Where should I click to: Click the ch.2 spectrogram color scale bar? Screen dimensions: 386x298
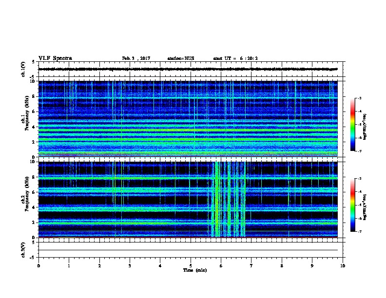point(352,205)
